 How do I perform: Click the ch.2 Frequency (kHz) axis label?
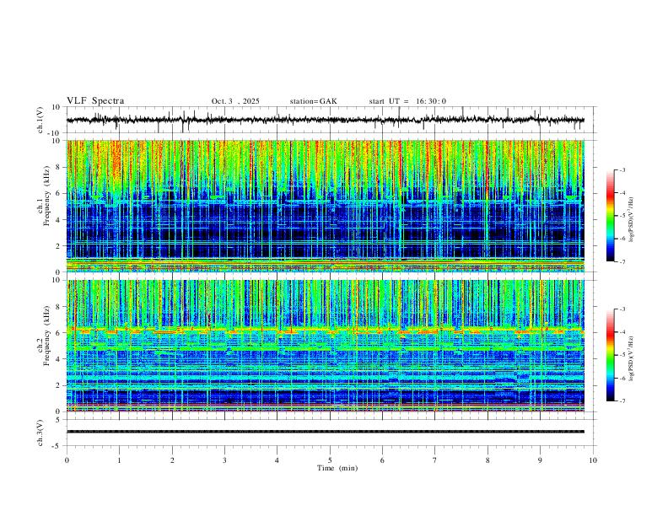[x=44, y=335]
